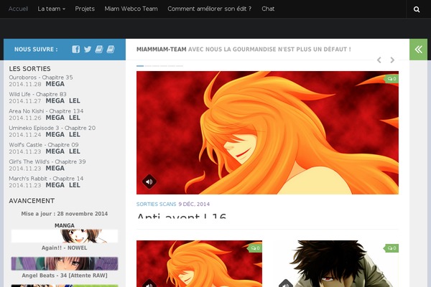Select the last slider pagination dash

(x=180, y=66)
